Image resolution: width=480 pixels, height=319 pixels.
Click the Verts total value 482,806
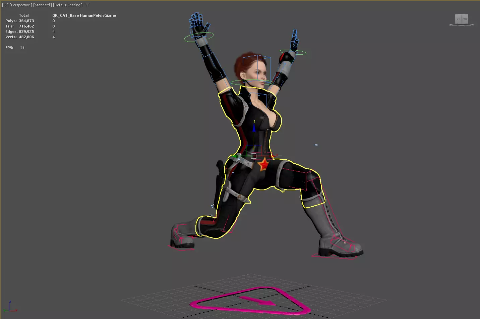(x=26, y=37)
